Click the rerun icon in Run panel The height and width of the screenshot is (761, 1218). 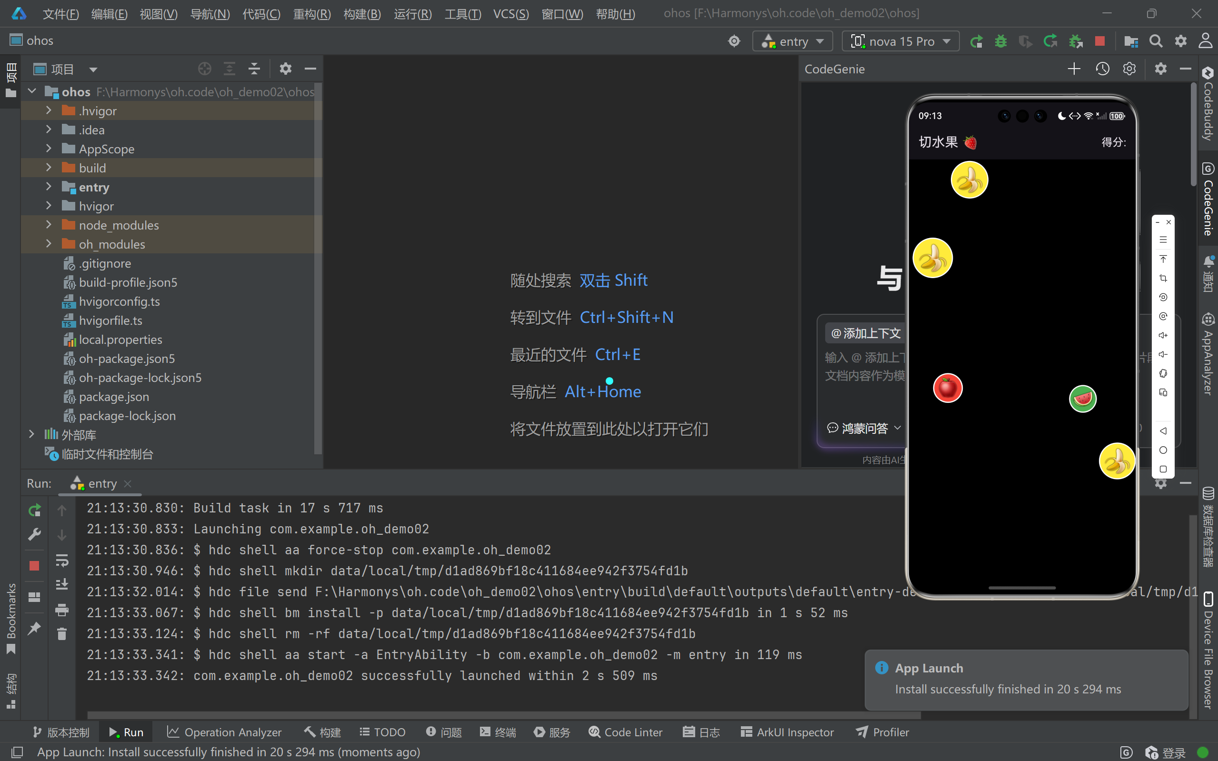point(34,511)
